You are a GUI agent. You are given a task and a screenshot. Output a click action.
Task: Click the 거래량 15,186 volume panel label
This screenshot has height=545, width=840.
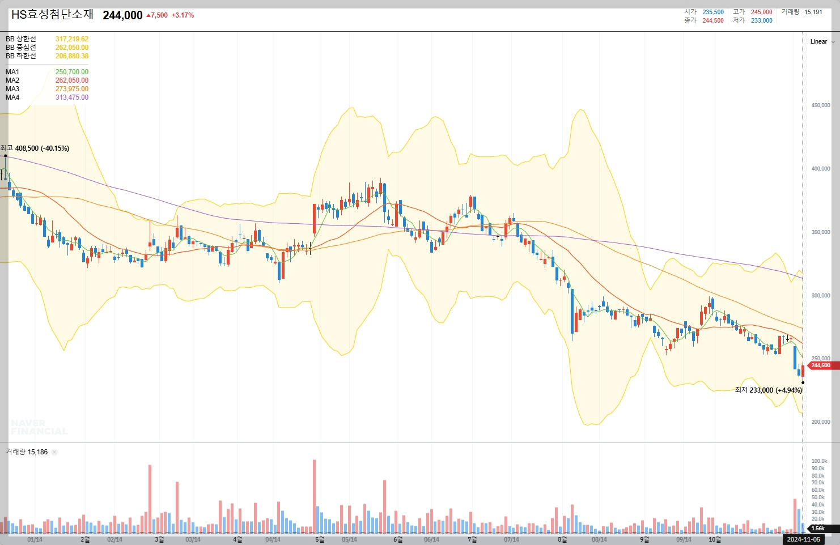click(x=27, y=452)
